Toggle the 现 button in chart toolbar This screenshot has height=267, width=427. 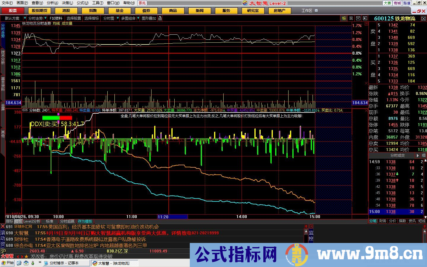point(351,18)
